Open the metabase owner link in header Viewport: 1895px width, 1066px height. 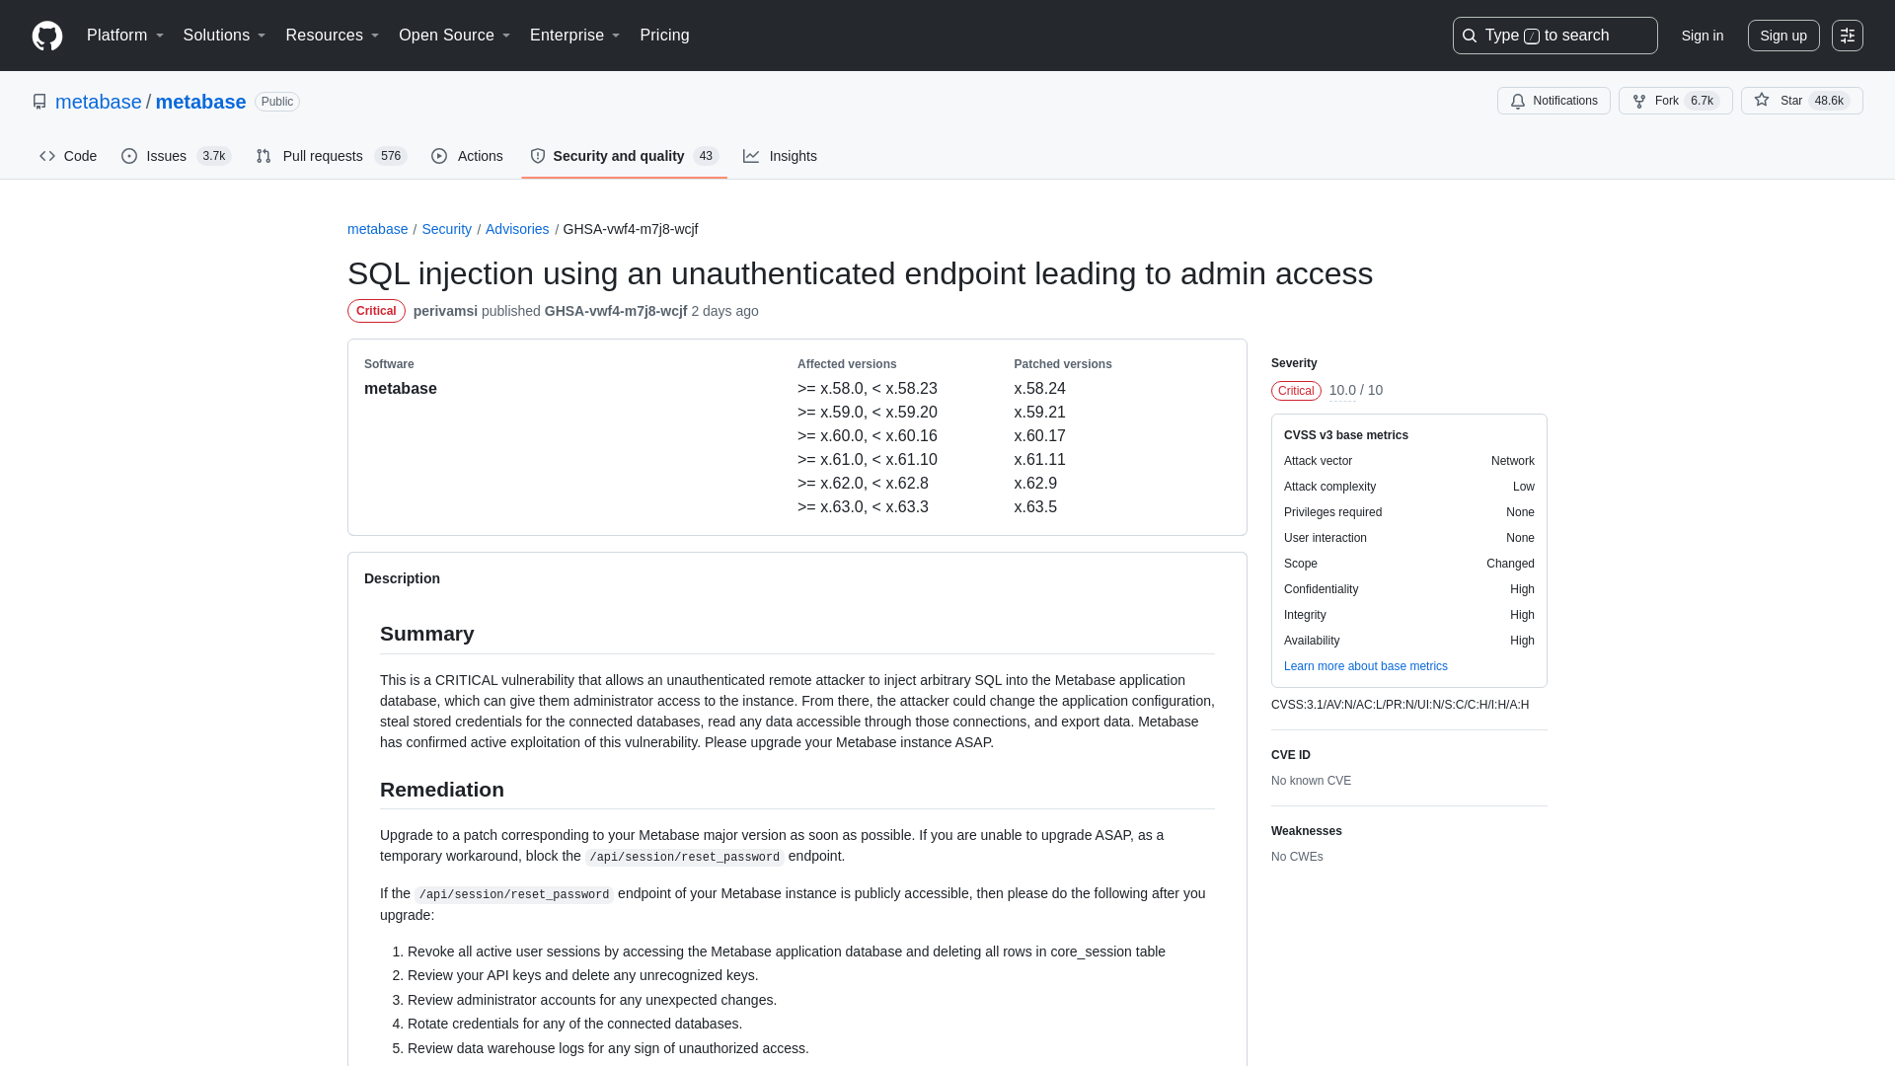pos(99,102)
